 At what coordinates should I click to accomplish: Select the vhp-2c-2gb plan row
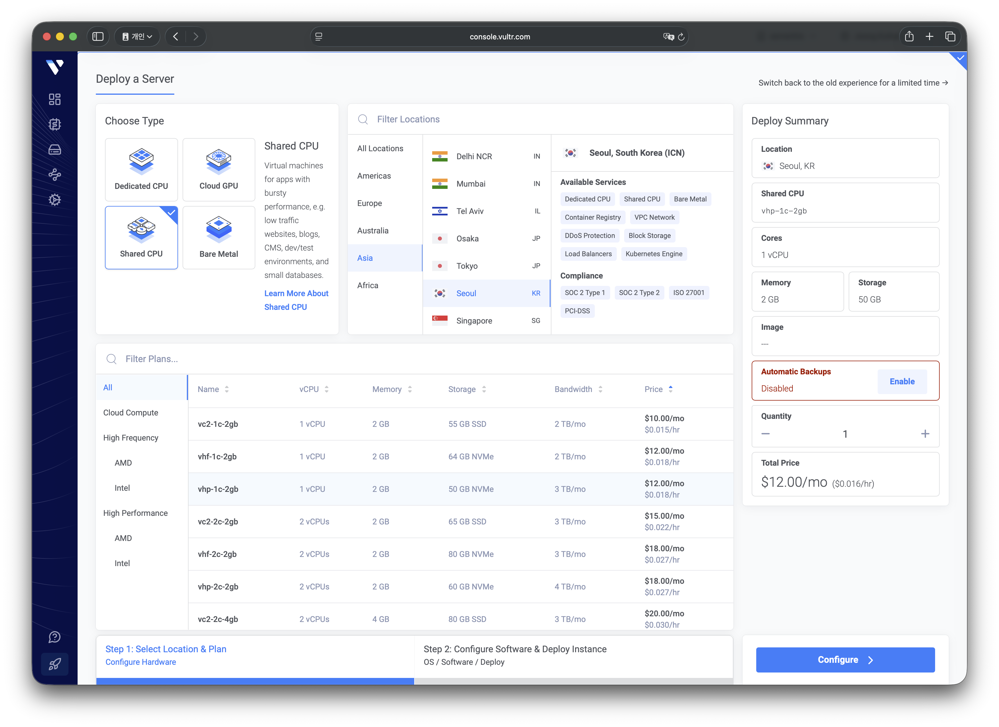click(x=461, y=587)
